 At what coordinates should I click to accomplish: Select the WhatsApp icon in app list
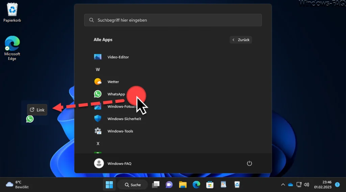coord(98,94)
